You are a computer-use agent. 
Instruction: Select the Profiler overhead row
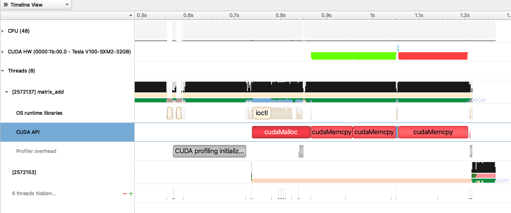(x=36, y=151)
